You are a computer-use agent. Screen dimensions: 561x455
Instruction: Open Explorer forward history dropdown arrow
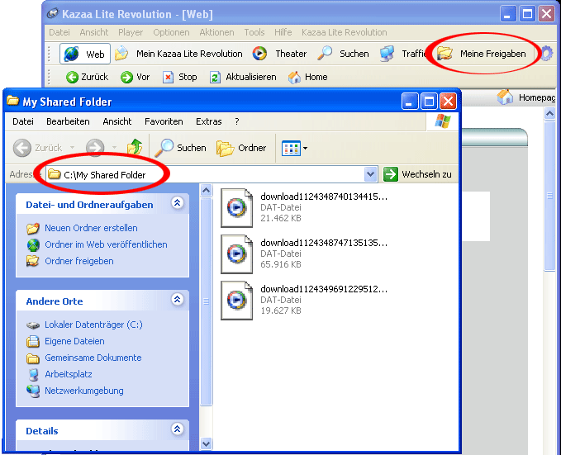[114, 148]
